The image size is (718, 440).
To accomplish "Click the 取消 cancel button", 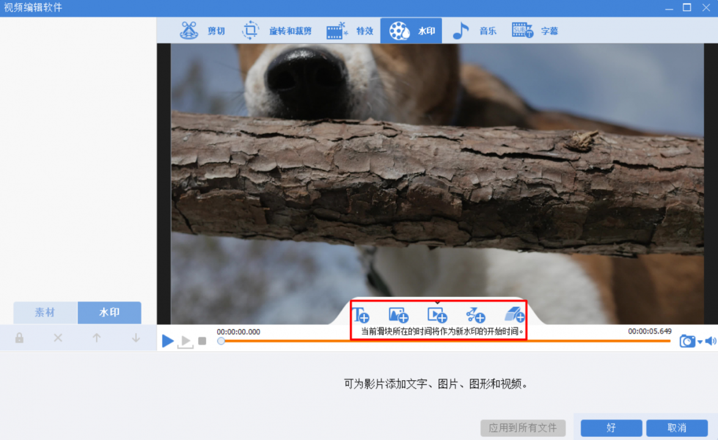I will coord(677,428).
